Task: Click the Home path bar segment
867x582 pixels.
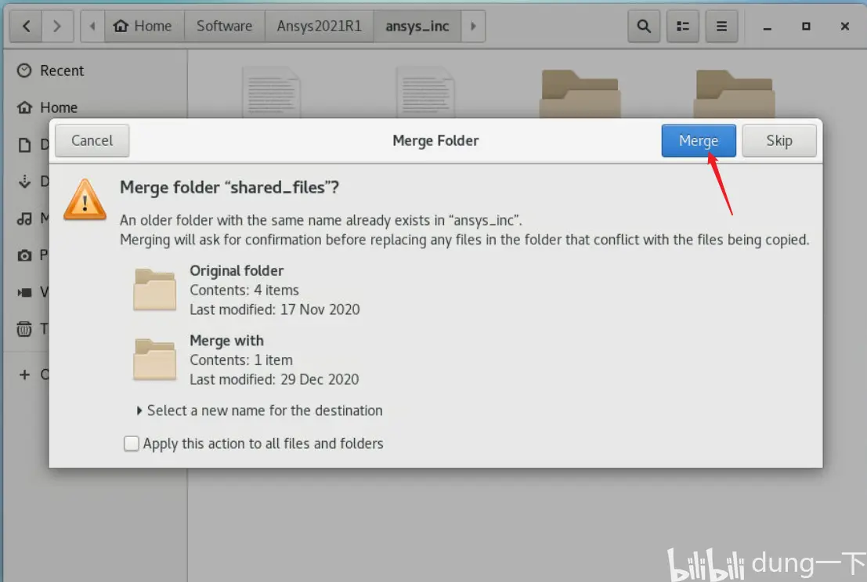Action: coord(144,26)
